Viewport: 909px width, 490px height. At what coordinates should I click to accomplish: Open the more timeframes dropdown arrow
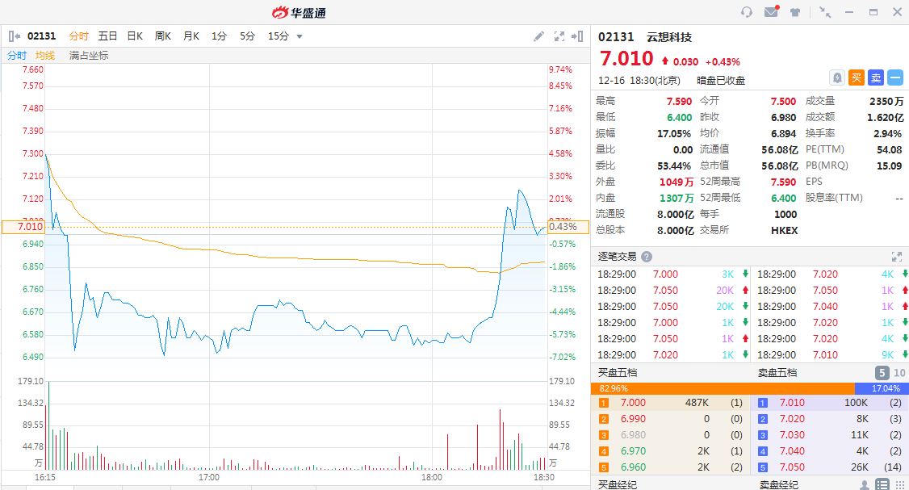click(x=300, y=36)
